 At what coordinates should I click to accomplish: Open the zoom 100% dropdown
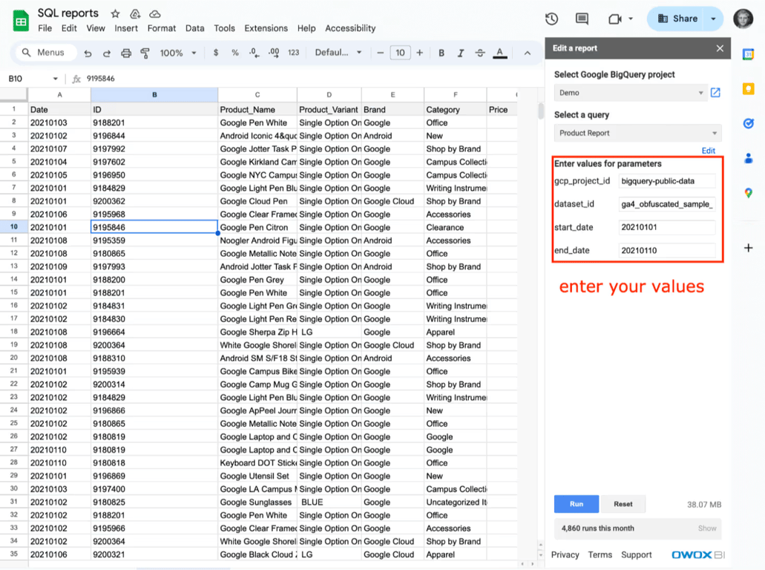178,53
